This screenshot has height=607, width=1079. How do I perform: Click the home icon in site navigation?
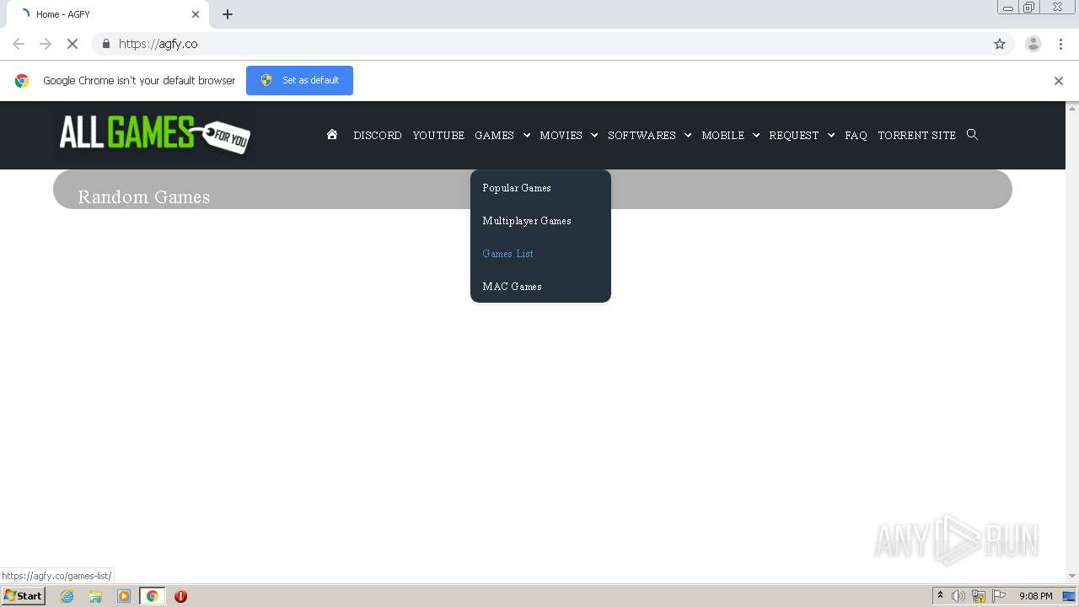click(x=332, y=134)
